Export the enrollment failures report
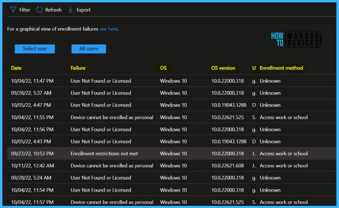The height and width of the screenshot is (208, 339). click(x=83, y=10)
